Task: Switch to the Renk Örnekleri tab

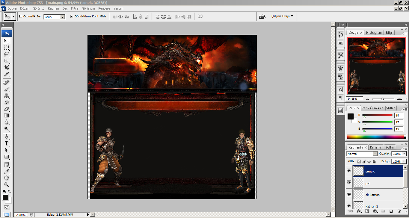Action: (372, 108)
